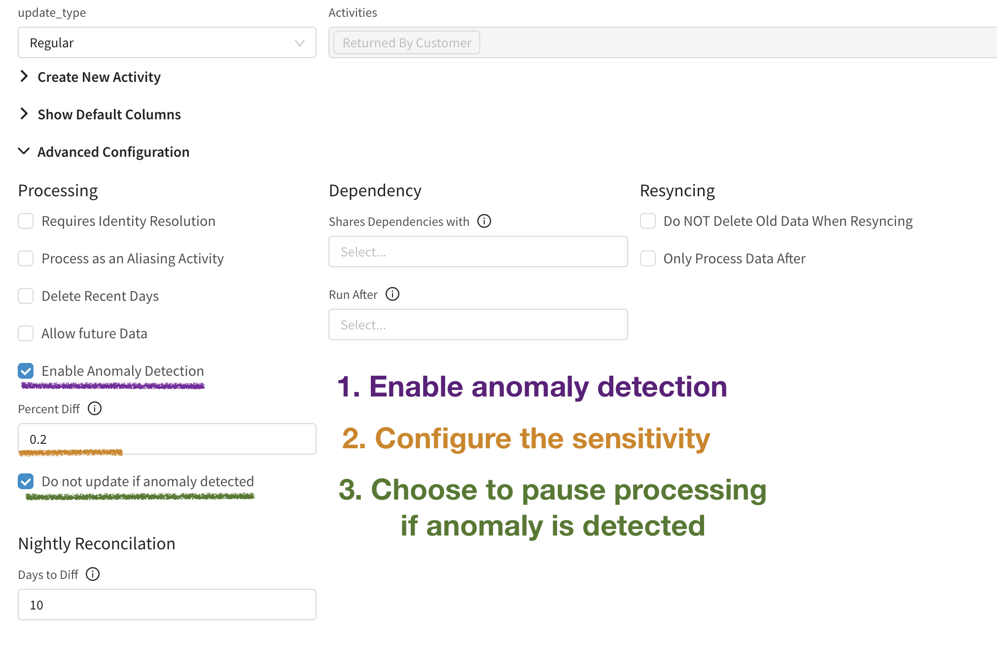Click the Days to Diff input field
997x646 pixels.
167,605
